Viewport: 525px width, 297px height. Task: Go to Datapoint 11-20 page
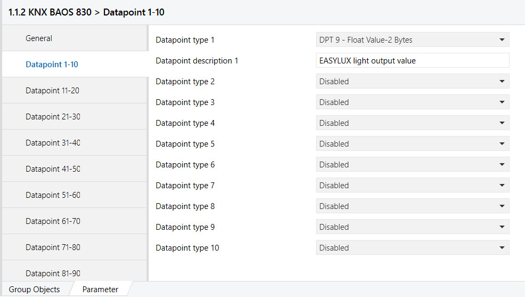(52, 91)
